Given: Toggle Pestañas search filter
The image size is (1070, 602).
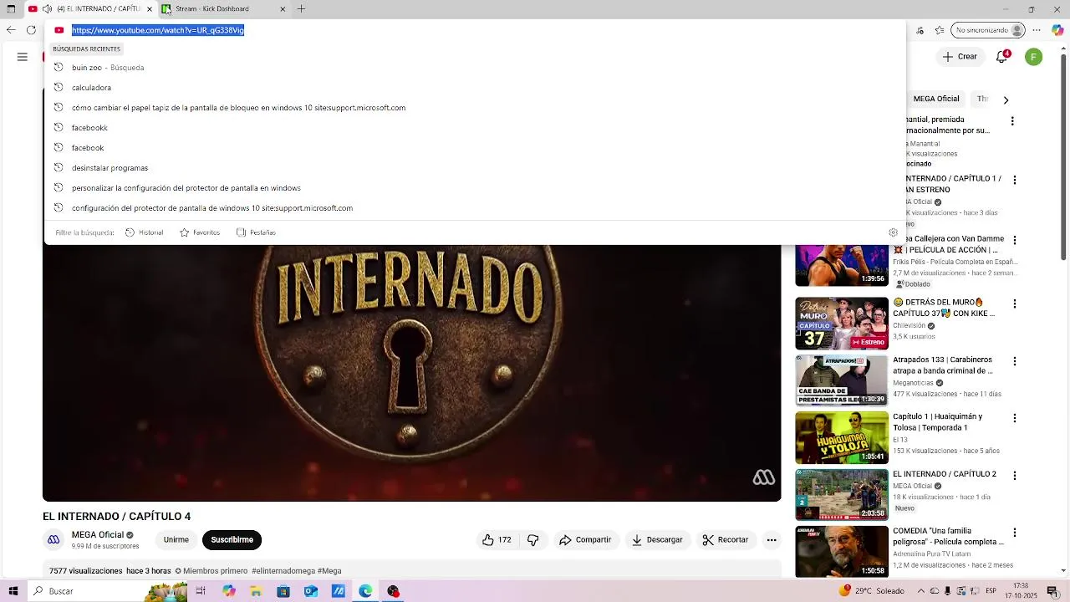Looking at the screenshot, I should point(256,232).
